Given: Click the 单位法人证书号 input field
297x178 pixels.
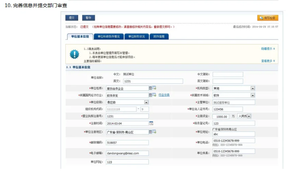Looking at the screenshot, I should 228,109.
